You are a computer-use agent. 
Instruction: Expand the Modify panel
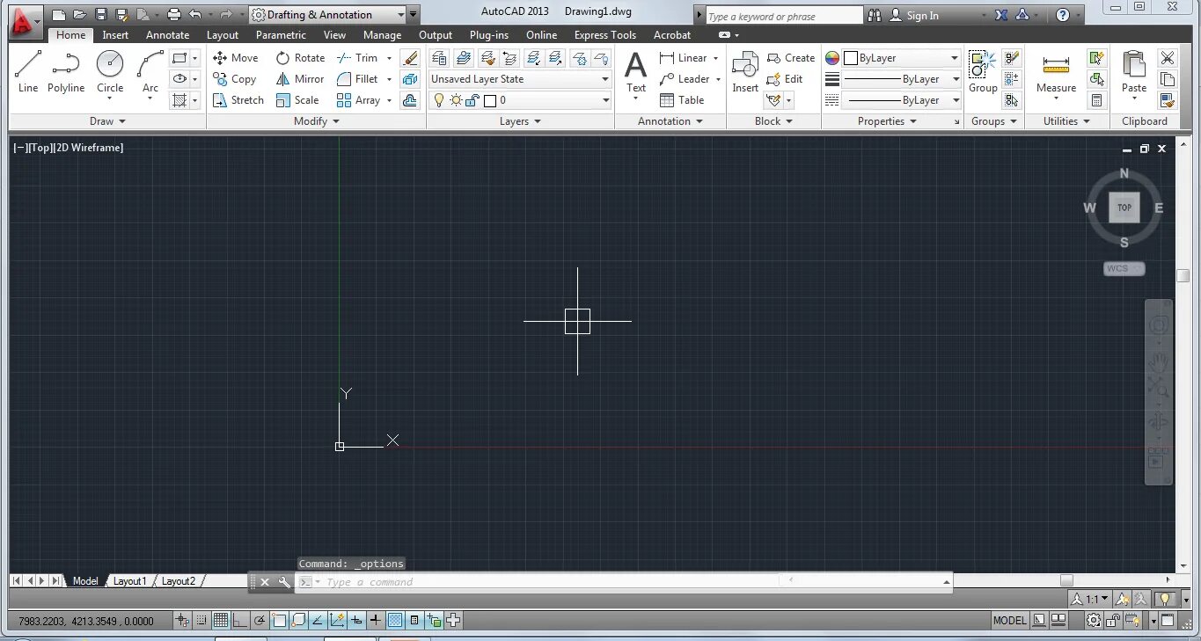pos(316,121)
